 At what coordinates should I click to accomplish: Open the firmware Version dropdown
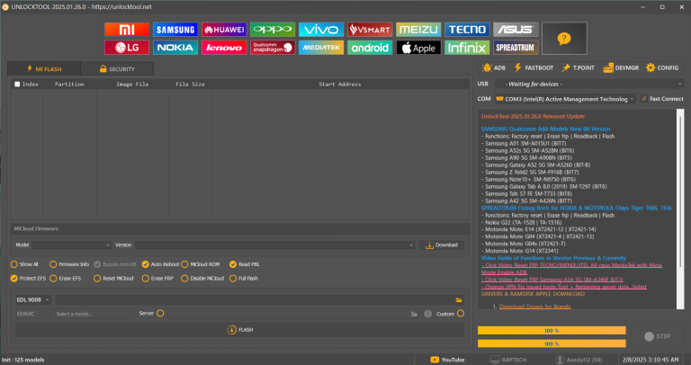(x=275, y=245)
